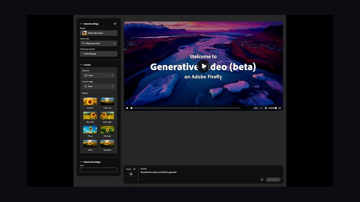Open the prompt history icon
Viewport: 360px width, 202px height.
coord(262,180)
